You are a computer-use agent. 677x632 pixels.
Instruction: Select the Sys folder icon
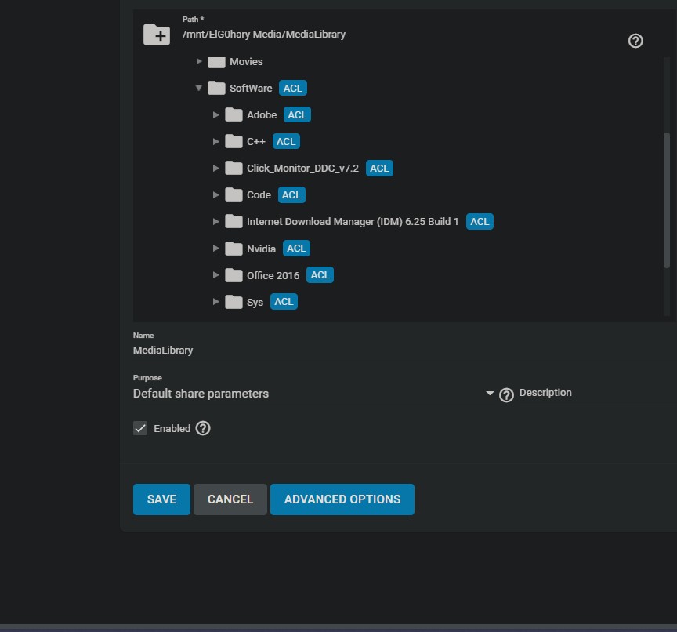[x=234, y=303]
